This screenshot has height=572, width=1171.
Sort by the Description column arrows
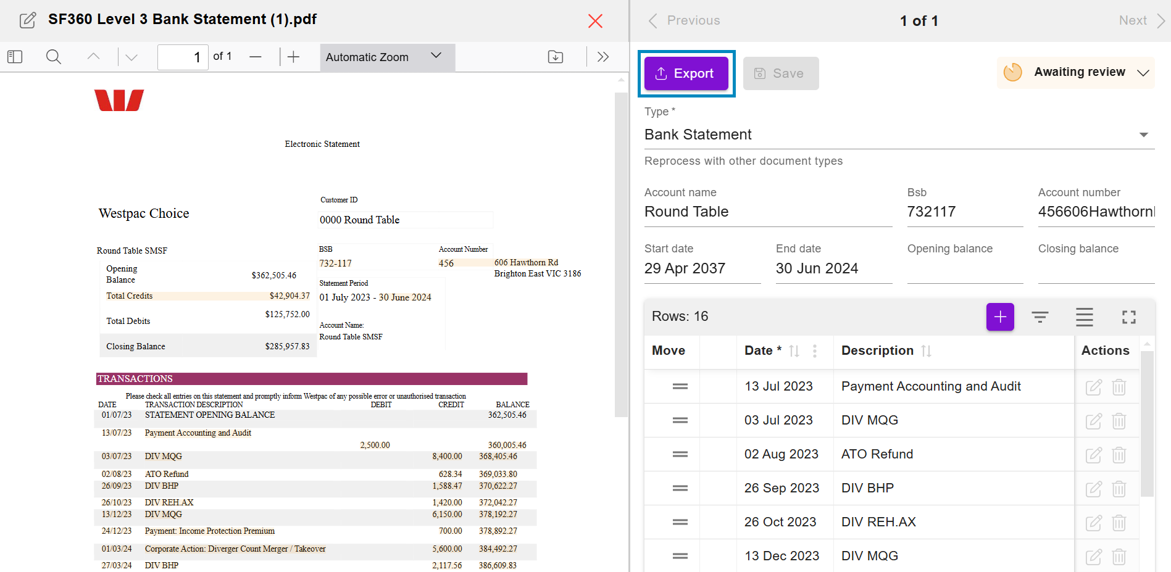[x=926, y=351]
